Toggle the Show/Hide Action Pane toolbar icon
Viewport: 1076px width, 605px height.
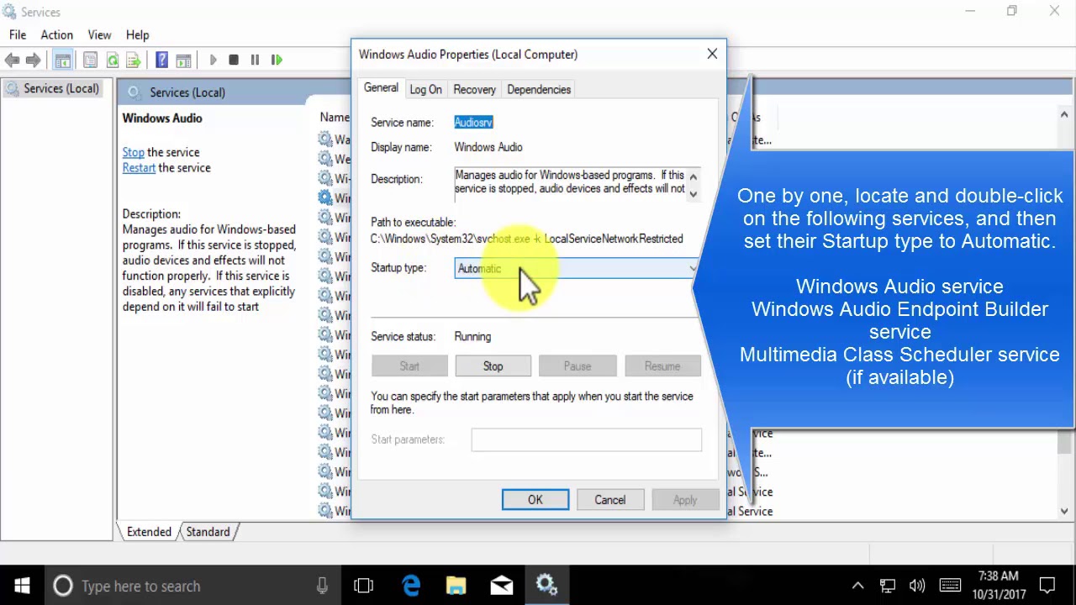tap(183, 60)
